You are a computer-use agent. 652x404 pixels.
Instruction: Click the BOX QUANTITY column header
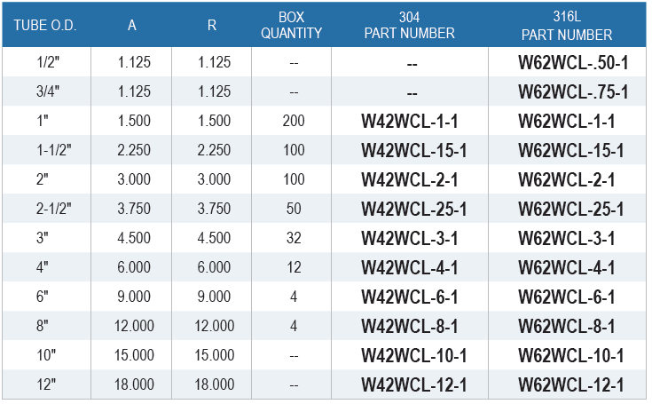pyautogui.click(x=291, y=25)
